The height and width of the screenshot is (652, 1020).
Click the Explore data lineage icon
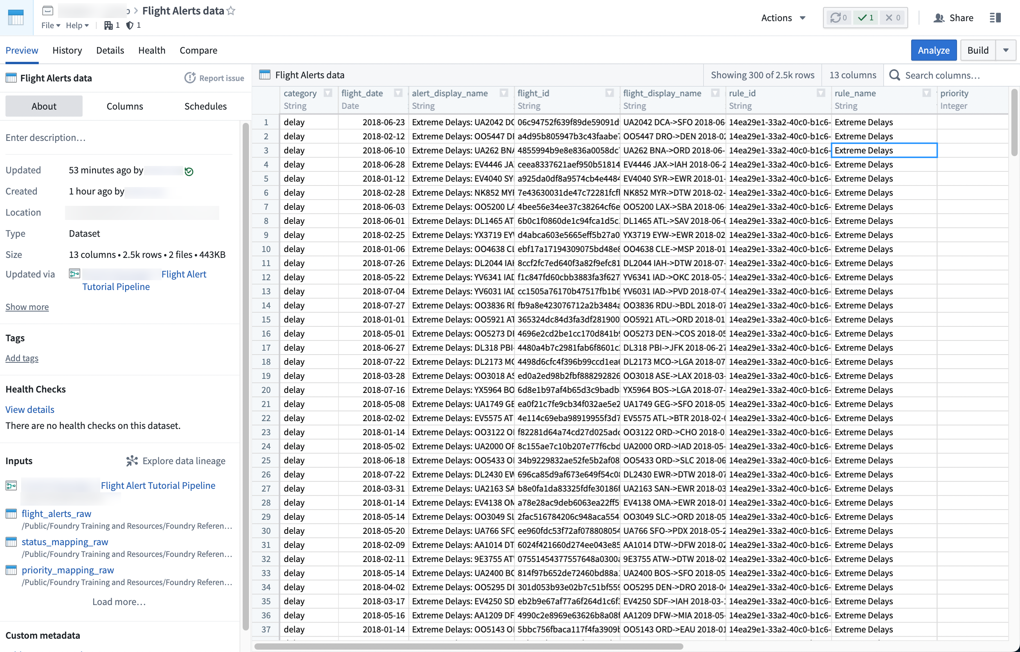click(x=132, y=461)
